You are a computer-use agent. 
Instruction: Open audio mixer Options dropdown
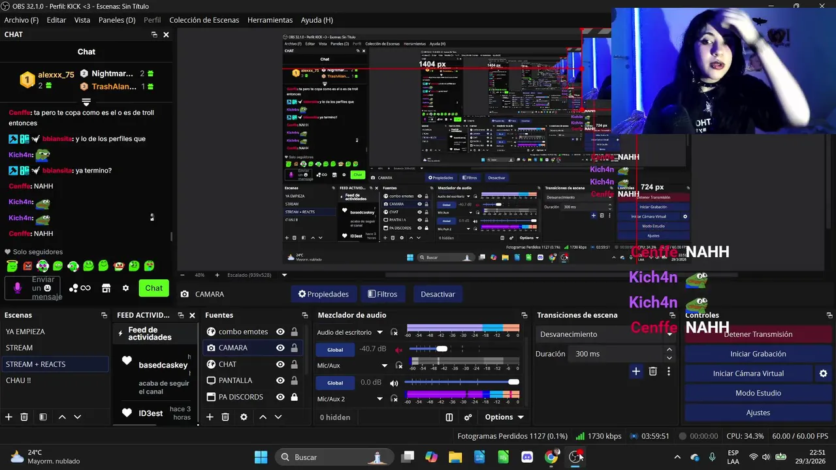(x=504, y=417)
